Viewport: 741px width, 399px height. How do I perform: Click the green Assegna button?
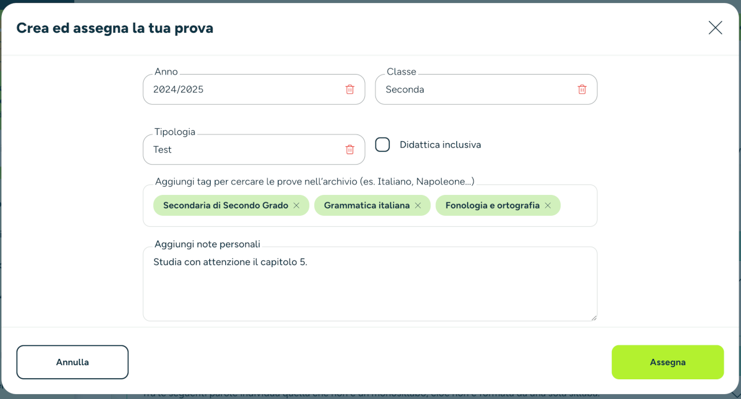668,362
